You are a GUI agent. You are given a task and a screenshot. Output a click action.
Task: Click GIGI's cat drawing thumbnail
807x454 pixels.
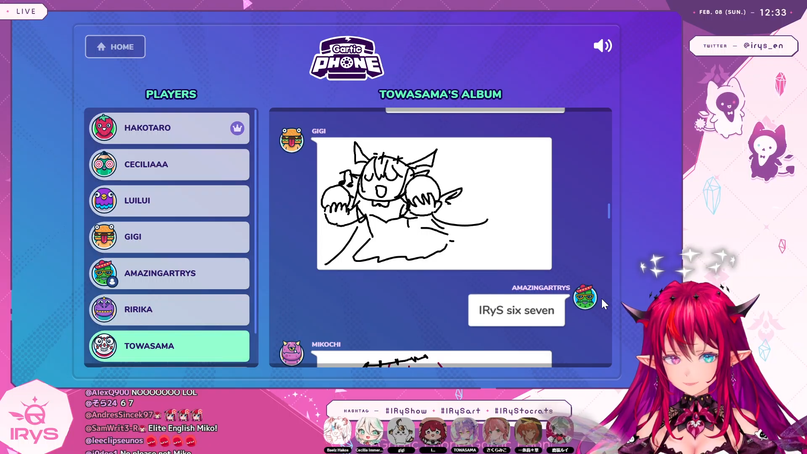[x=434, y=203]
